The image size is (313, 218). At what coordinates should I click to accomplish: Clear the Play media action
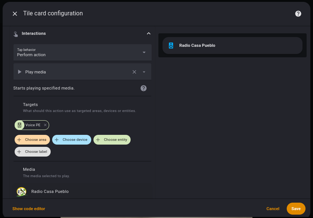[x=134, y=72]
